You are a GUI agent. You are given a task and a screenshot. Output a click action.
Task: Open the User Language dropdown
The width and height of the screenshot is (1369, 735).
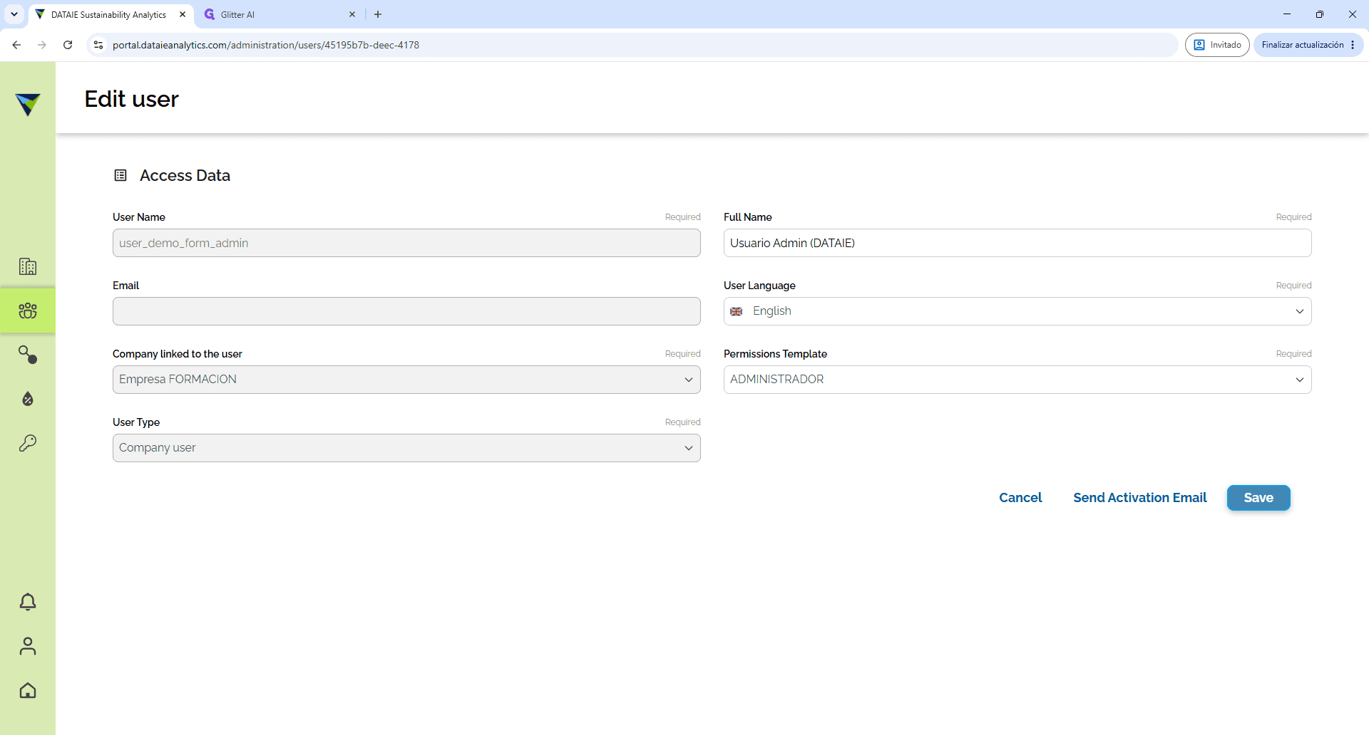pos(1017,311)
